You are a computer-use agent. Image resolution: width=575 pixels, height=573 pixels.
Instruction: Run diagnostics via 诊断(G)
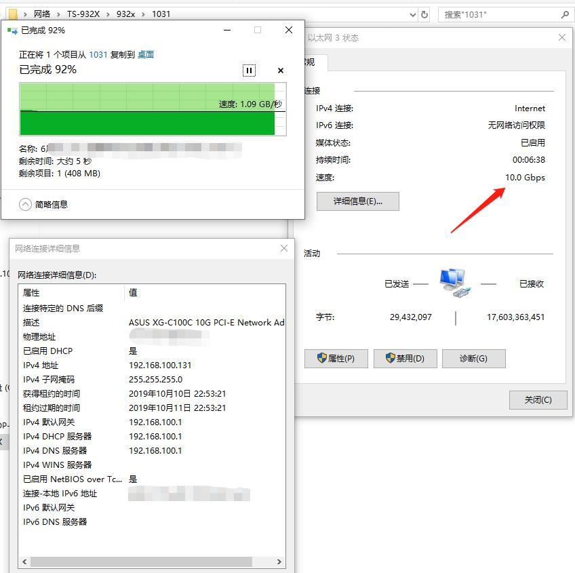pos(473,359)
